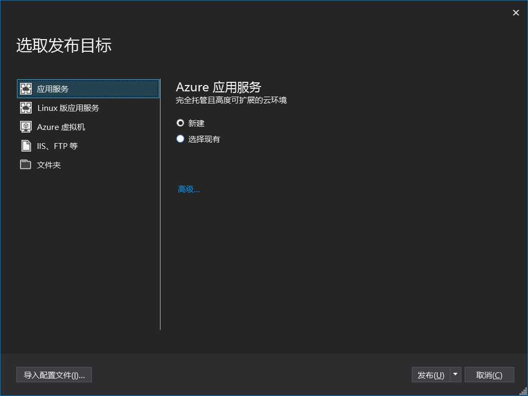Select the 选择现有 radio button
The width and height of the screenshot is (528, 396).
(180, 139)
